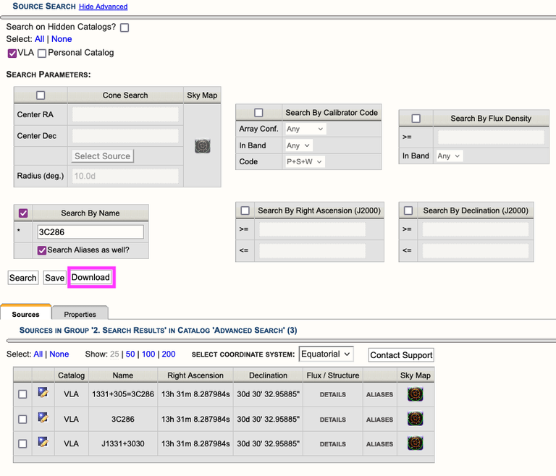
Task: Enable Search on Hidden Catalogs checkbox
Action: tap(125, 27)
